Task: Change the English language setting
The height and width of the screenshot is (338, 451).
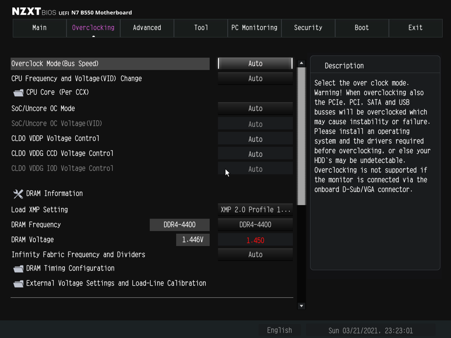Action: [x=280, y=330]
